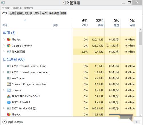Click scrollbar down arrow in process list
Image resolution: width=143 pixels, height=125 pixels.
click(140, 115)
